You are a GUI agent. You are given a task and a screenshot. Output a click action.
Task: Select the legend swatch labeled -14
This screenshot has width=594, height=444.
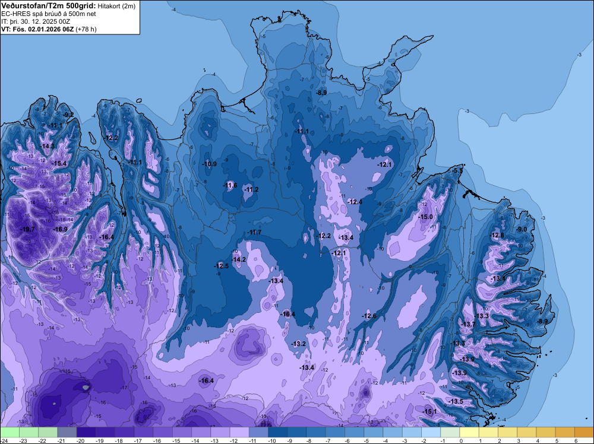tap(201, 432)
